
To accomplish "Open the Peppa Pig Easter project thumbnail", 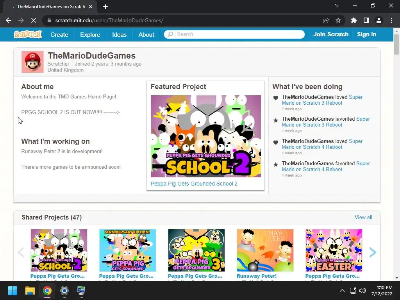I will (x=334, y=250).
